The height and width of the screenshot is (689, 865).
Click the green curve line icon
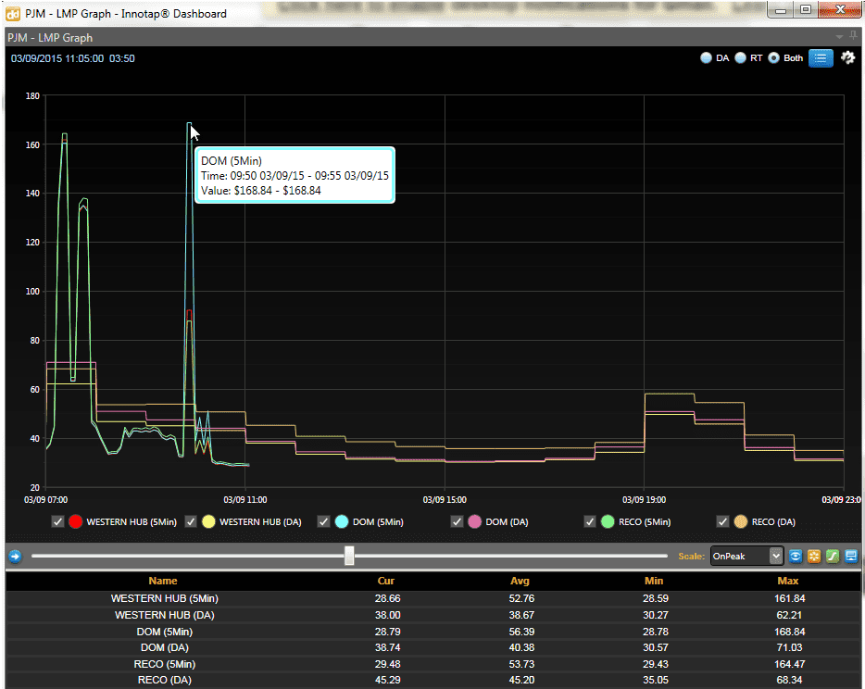tap(833, 556)
